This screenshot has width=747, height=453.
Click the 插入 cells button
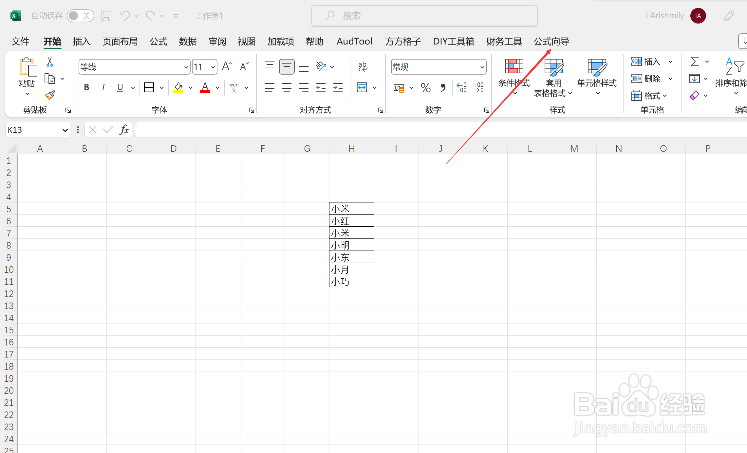point(646,61)
